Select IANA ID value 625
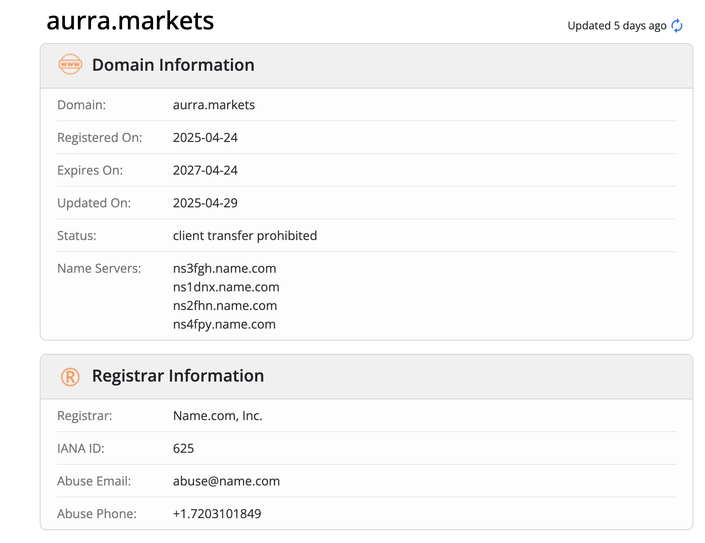 [x=183, y=449]
